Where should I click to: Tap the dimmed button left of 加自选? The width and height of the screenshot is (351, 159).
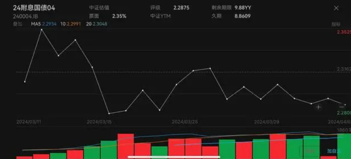(310, 151)
